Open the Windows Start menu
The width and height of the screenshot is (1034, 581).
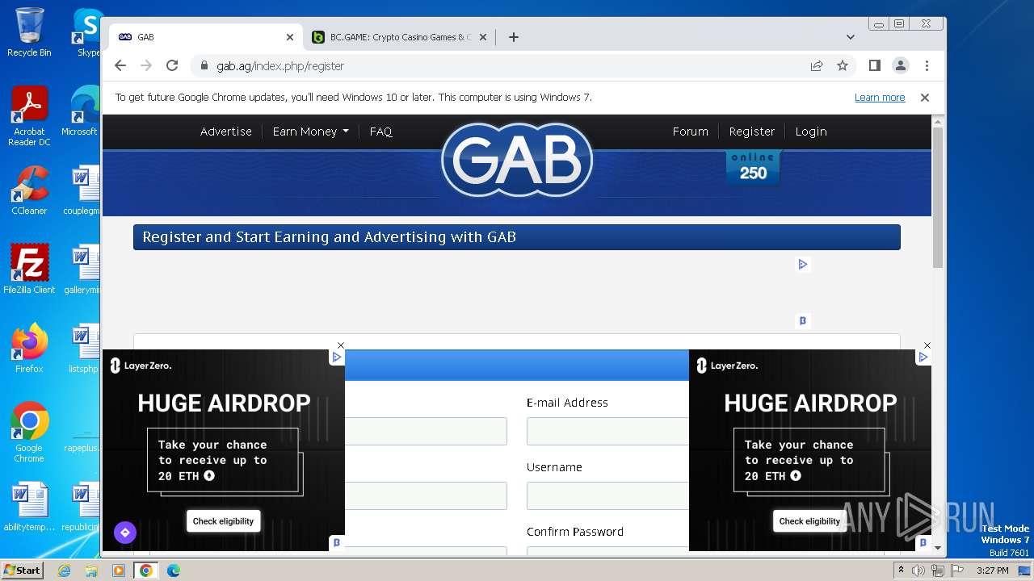(x=22, y=570)
